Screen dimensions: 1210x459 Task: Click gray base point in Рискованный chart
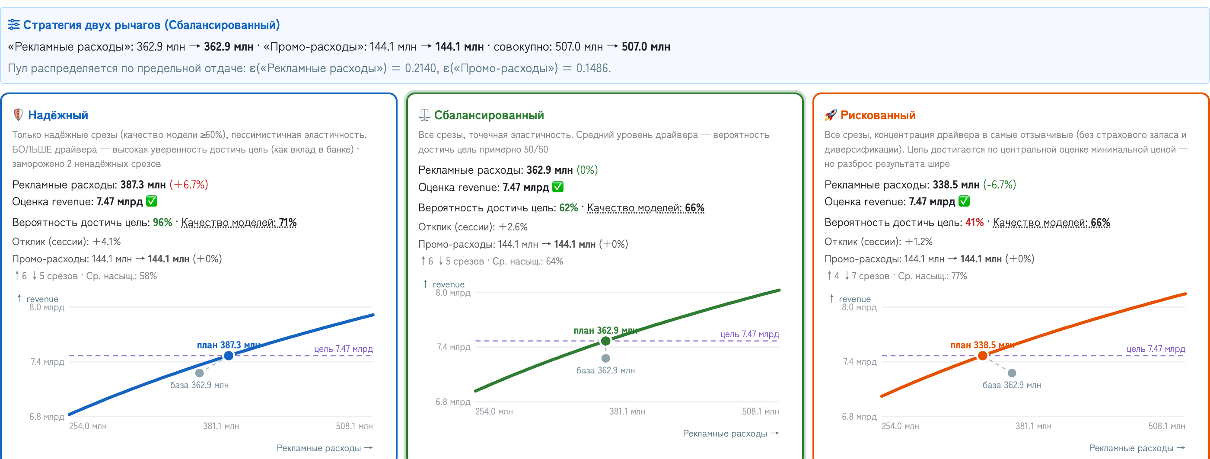point(1012,373)
